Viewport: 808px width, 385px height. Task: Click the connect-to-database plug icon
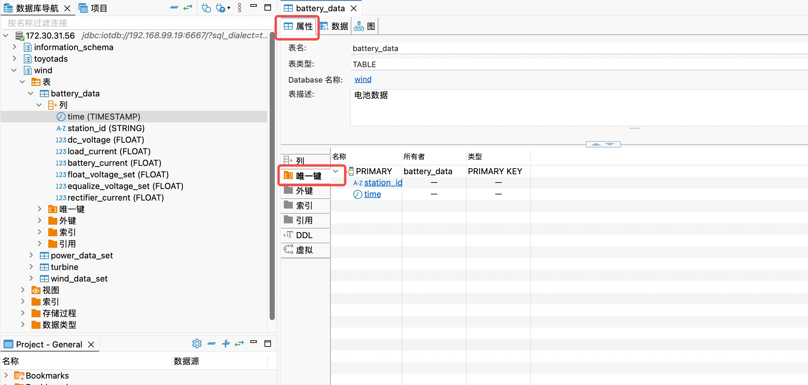click(206, 7)
